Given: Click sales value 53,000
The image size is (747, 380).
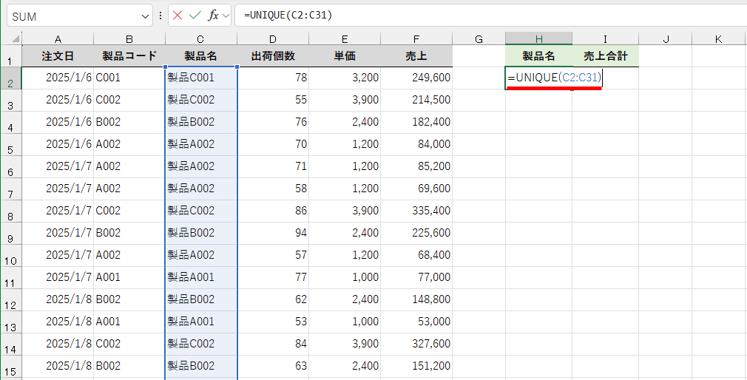Looking at the screenshot, I should tap(416, 322).
